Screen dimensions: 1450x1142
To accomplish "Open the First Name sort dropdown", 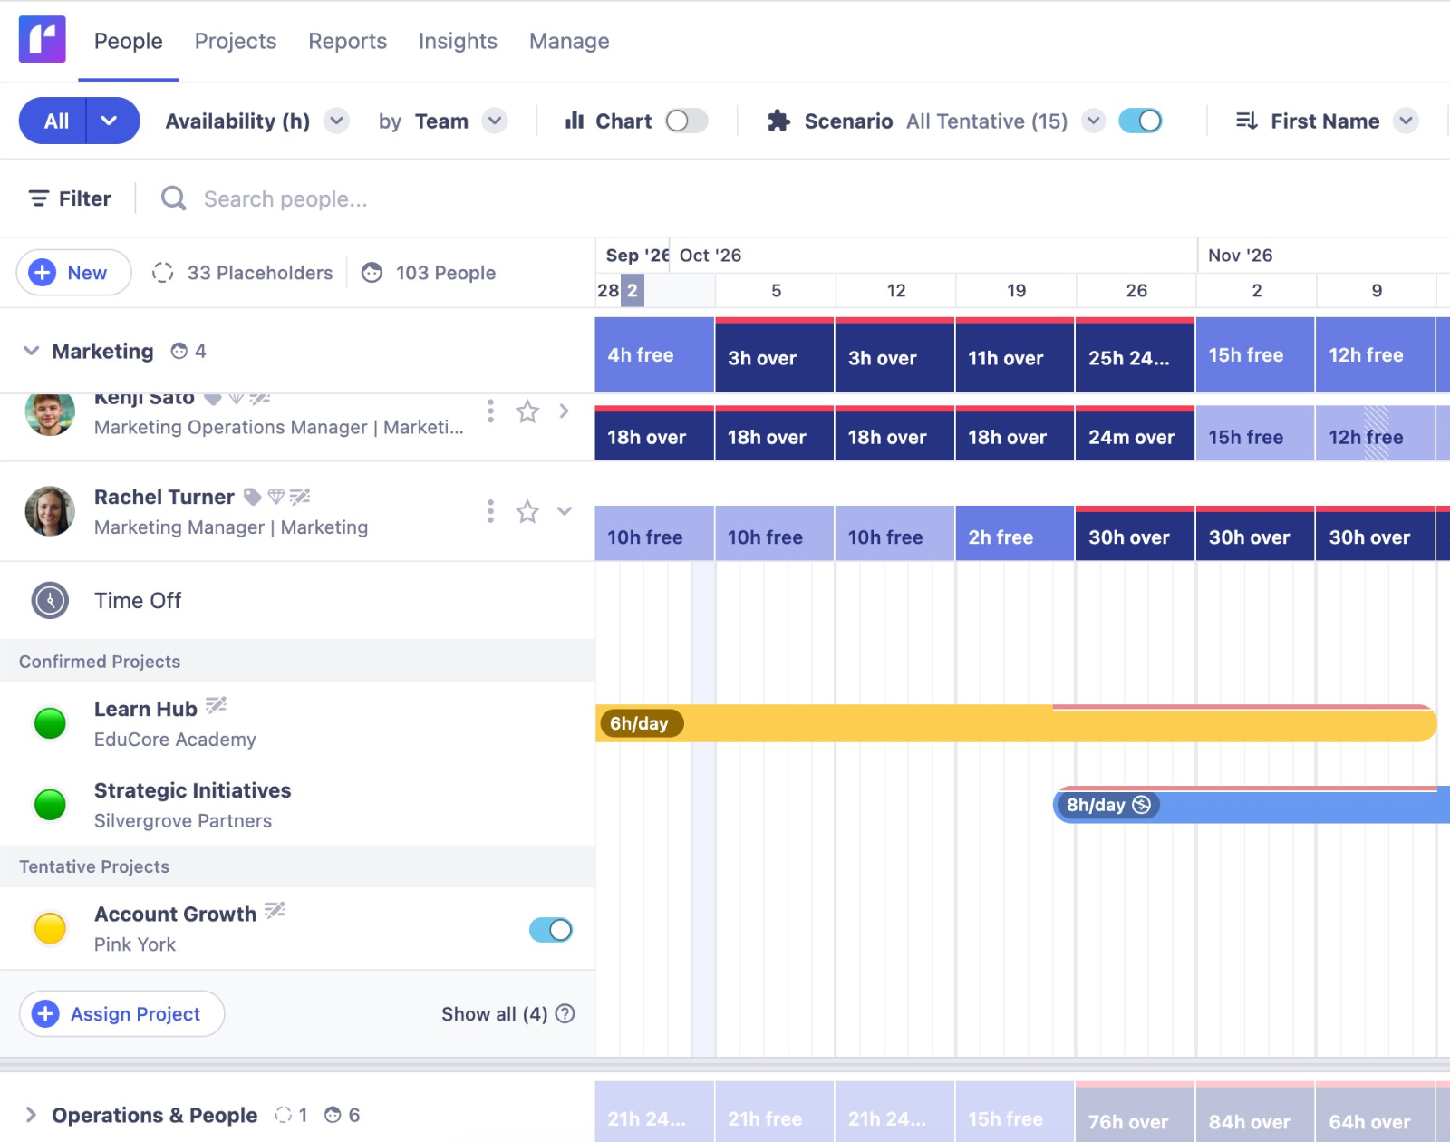I will [x=1406, y=121].
